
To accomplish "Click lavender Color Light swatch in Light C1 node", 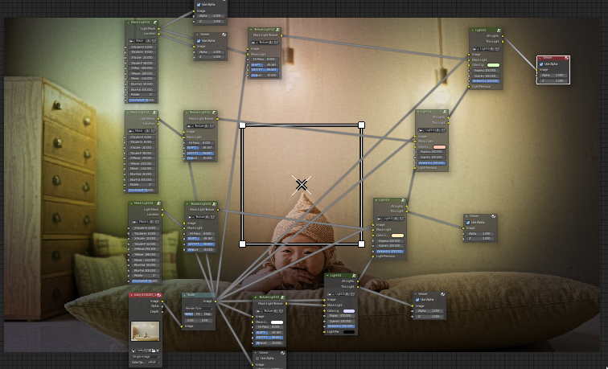I will coord(348,311).
